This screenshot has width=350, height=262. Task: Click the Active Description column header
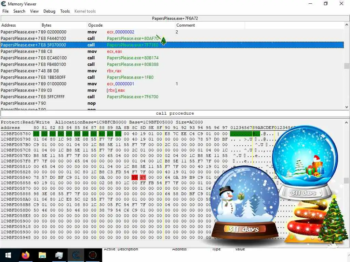pos(121,249)
